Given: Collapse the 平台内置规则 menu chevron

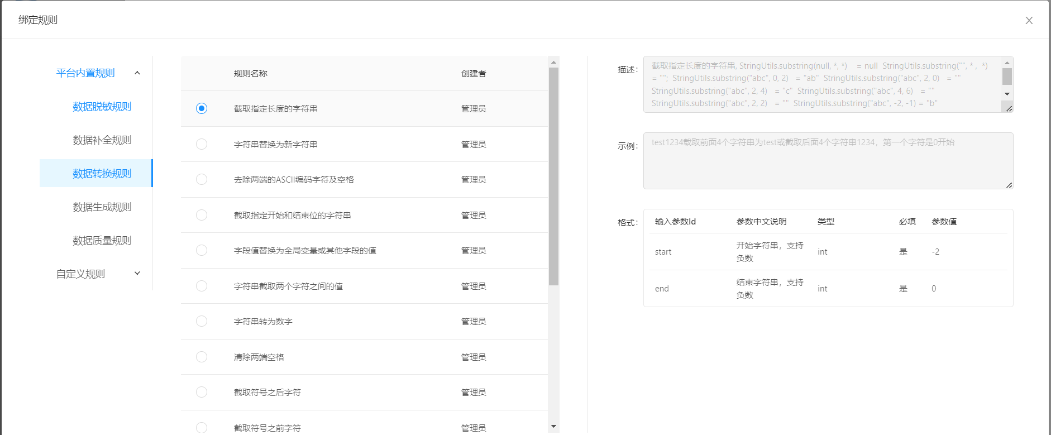Looking at the screenshot, I should 137,73.
